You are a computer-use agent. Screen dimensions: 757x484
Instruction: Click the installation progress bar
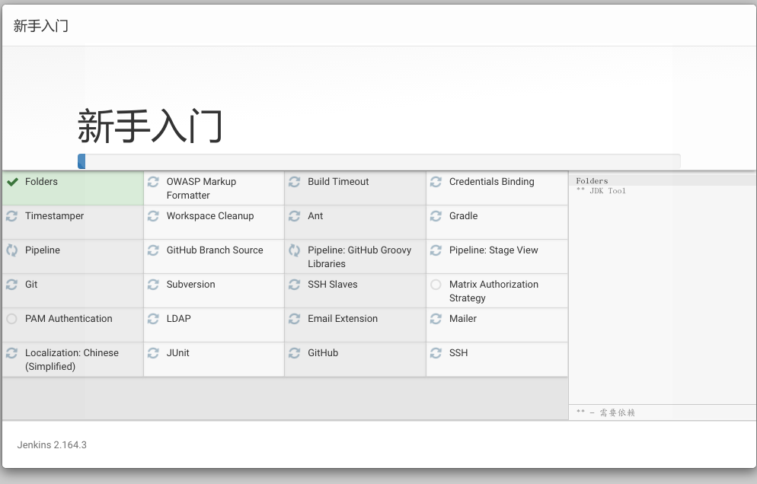(378, 161)
